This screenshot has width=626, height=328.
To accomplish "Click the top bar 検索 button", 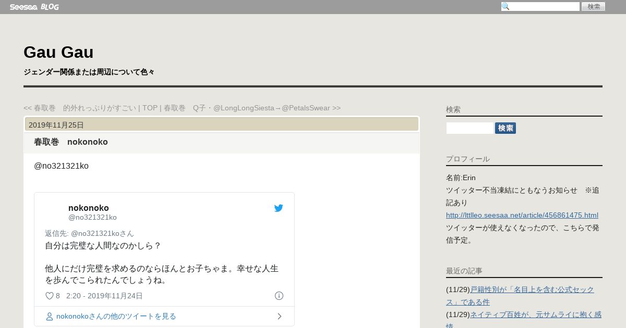I will 594,7.
